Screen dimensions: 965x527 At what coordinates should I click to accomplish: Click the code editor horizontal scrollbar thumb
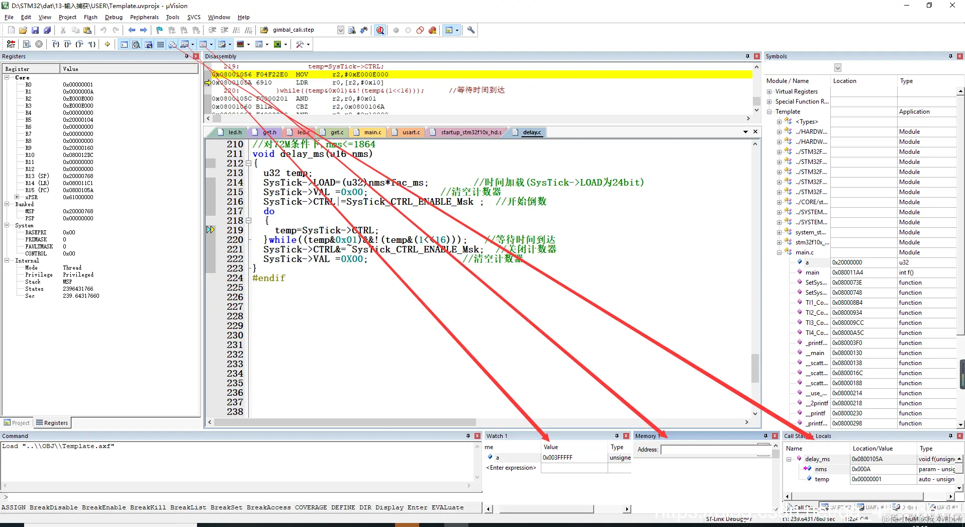[345, 422]
